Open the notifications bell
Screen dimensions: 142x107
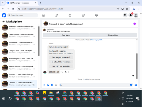click(131, 15)
